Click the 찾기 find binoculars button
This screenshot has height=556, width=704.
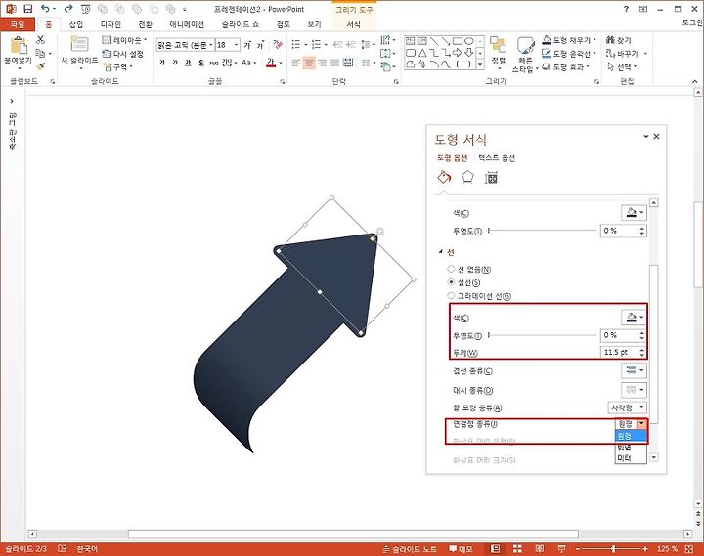(619, 40)
